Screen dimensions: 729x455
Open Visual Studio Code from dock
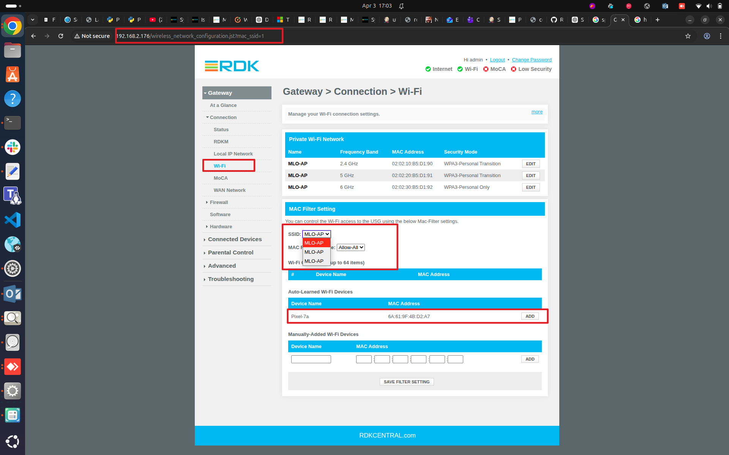(x=13, y=220)
